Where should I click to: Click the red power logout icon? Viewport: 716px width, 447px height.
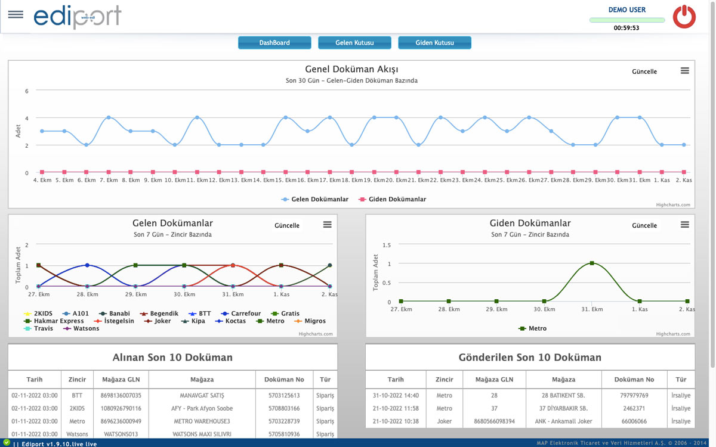[x=684, y=16]
